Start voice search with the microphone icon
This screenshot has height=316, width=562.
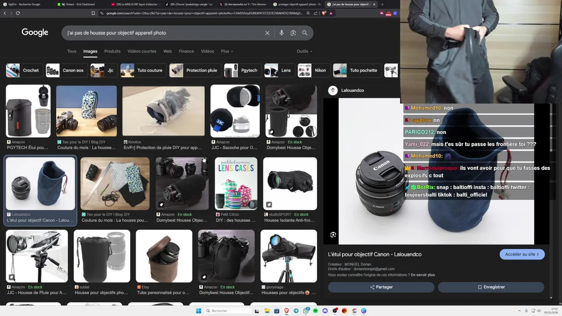click(x=281, y=33)
